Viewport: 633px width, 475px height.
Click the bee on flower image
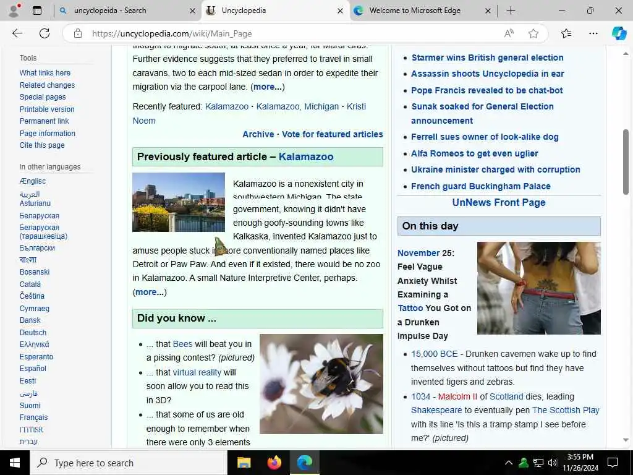321,384
